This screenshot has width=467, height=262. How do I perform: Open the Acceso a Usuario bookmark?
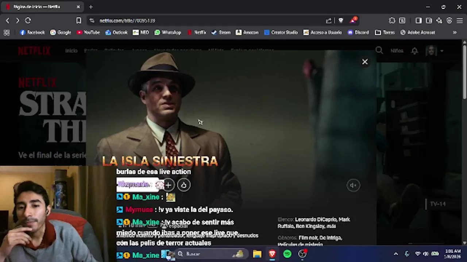323,32
